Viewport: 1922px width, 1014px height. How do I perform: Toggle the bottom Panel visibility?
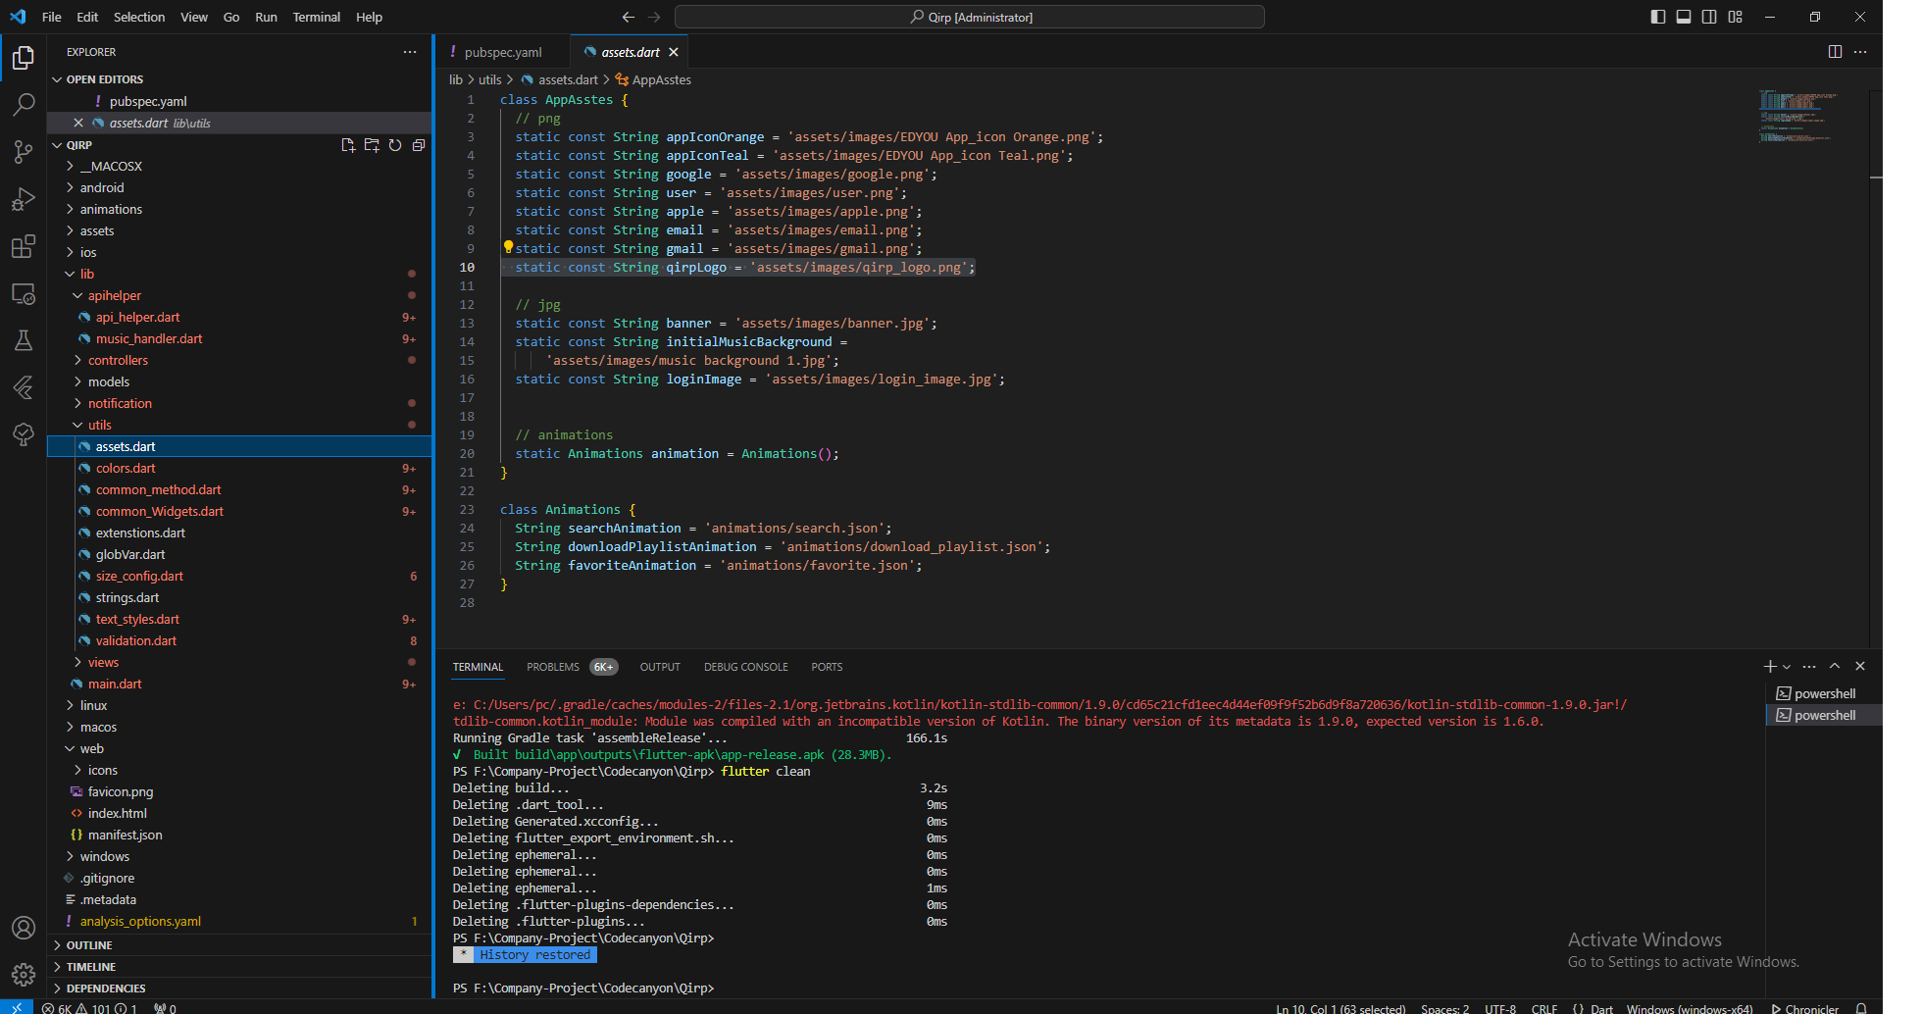pyautogui.click(x=1684, y=17)
